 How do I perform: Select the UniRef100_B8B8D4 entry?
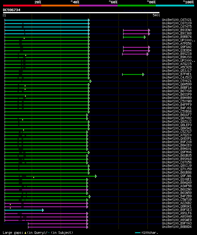coord(177,227)
